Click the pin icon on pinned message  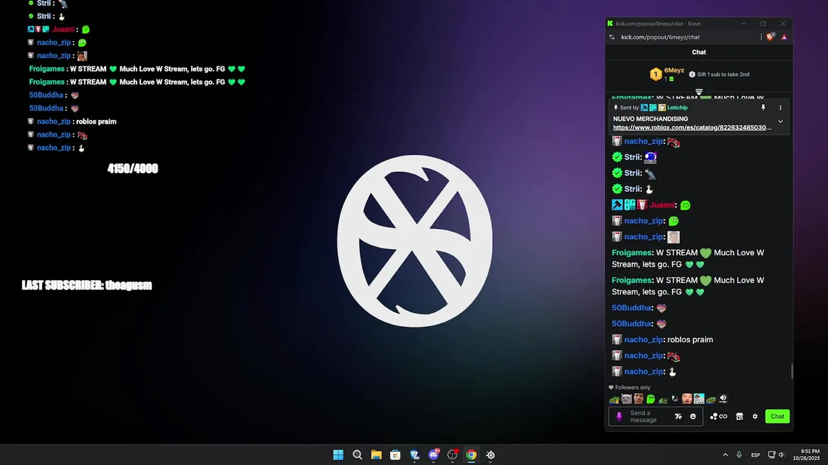[763, 107]
